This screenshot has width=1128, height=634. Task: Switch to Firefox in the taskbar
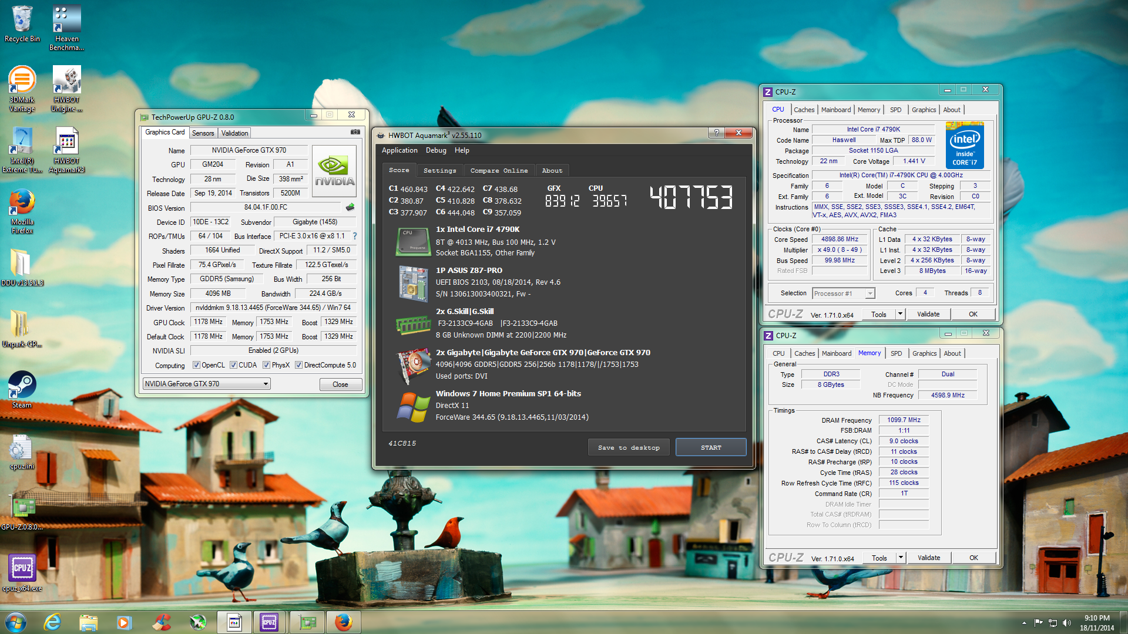(343, 622)
